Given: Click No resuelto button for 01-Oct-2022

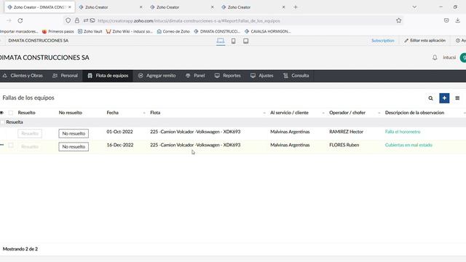Looking at the screenshot, I should 74,134.
